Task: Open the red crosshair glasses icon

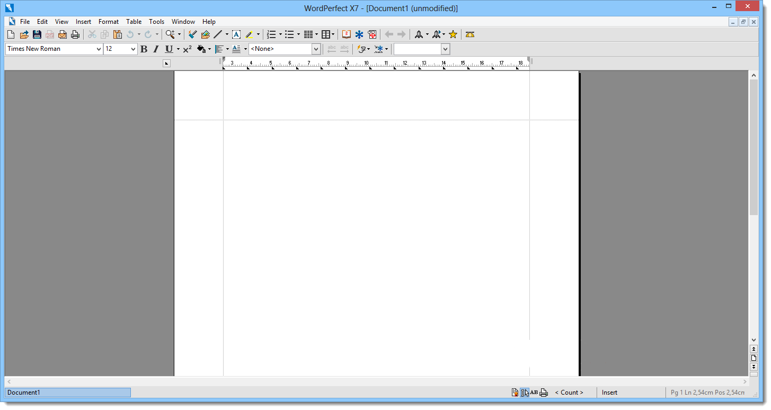Action: (x=373, y=34)
